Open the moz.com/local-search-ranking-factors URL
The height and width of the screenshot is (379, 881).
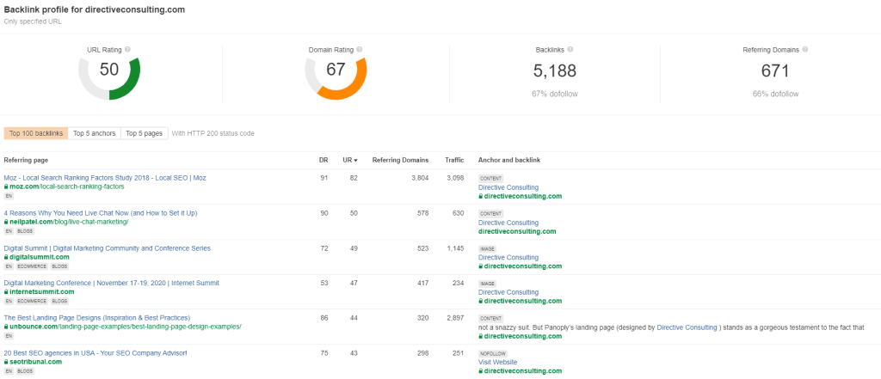point(66,187)
